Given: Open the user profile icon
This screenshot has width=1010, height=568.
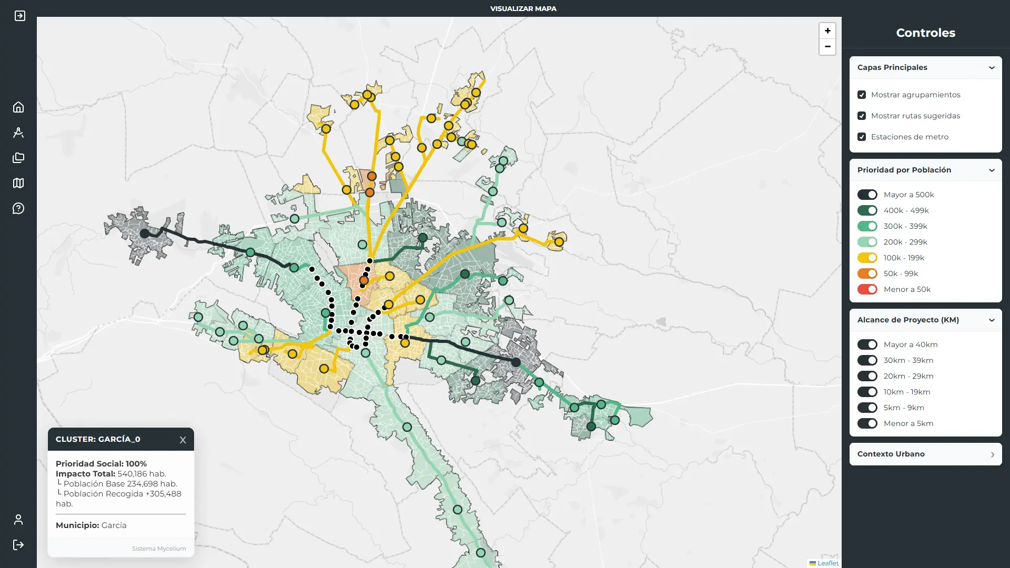Looking at the screenshot, I should (18, 520).
